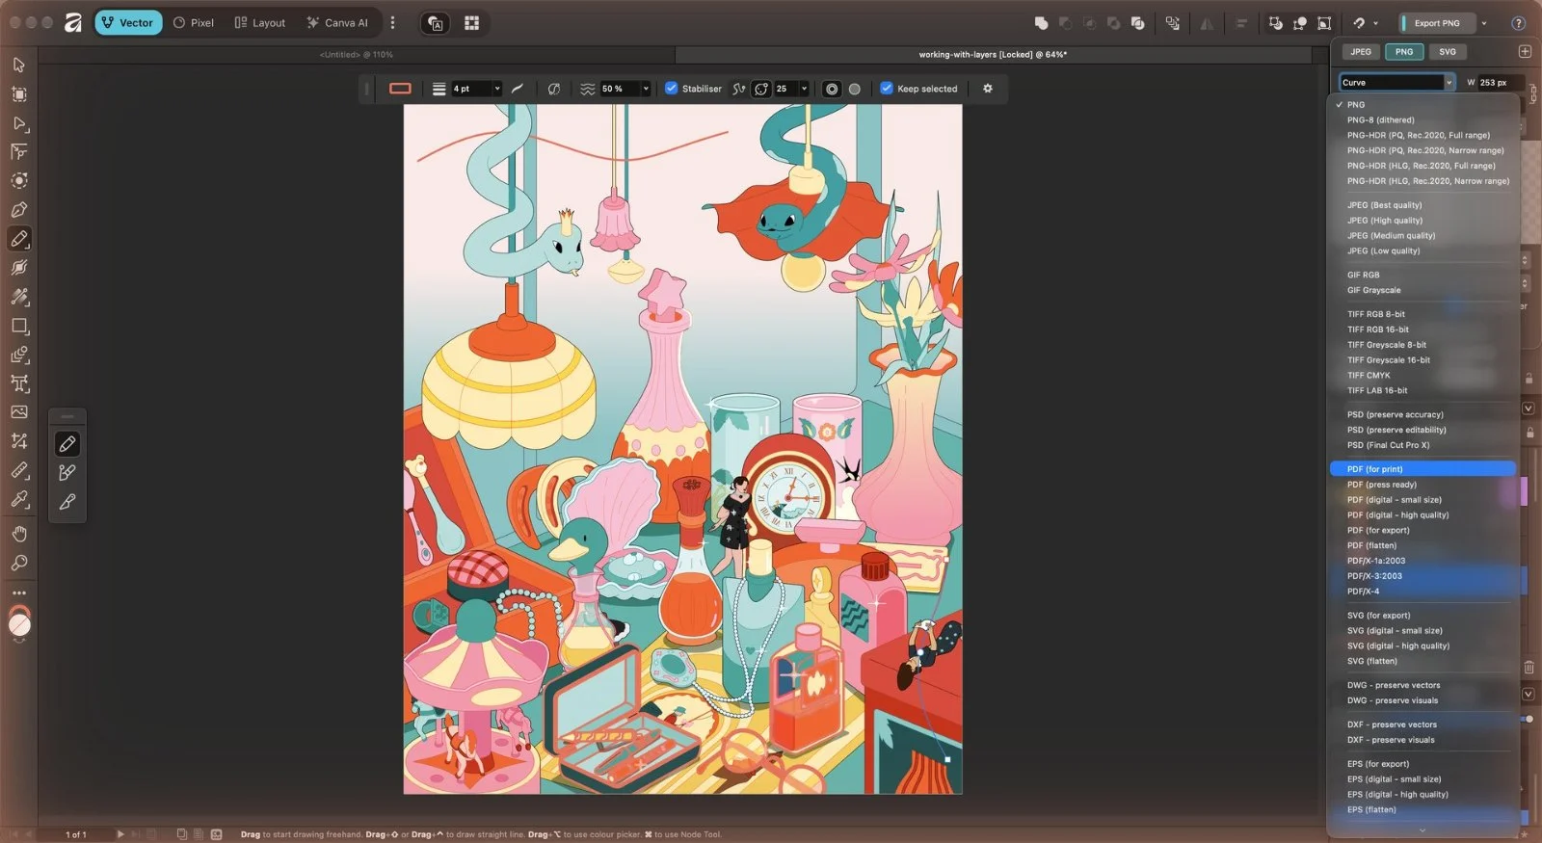Open the stabiliser length 25 dropdown

pos(804,89)
